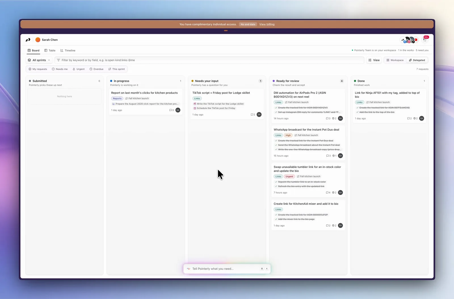
Task: Focus the filter by keyword field
Action: (x=209, y=60)
